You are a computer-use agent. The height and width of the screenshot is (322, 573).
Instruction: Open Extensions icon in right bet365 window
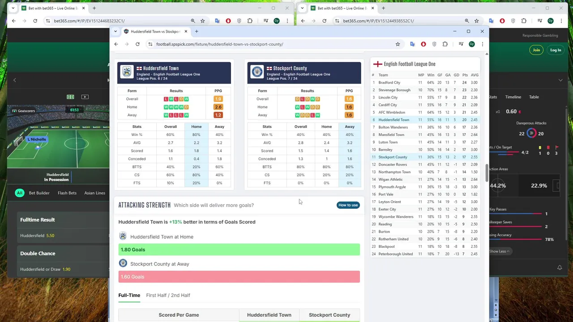524,21
